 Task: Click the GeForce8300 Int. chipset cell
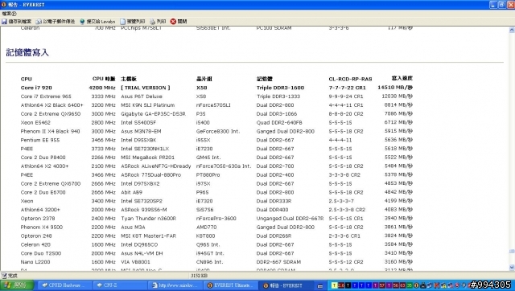[x=218, y=131]
